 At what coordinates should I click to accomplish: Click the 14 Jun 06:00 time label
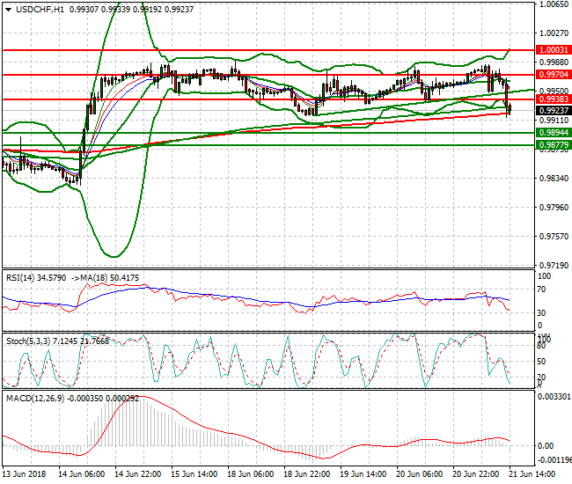(81, 474)
